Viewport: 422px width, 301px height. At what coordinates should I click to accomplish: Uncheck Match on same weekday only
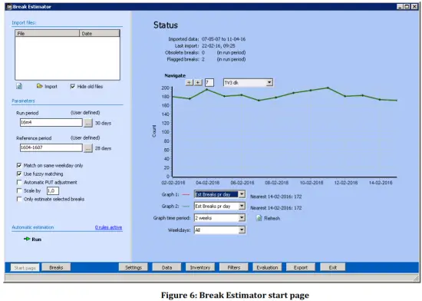coord(19,165)
